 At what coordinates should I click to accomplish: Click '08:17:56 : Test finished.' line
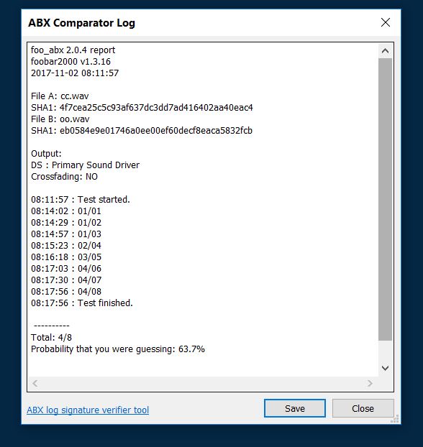[x=82, y=303]
